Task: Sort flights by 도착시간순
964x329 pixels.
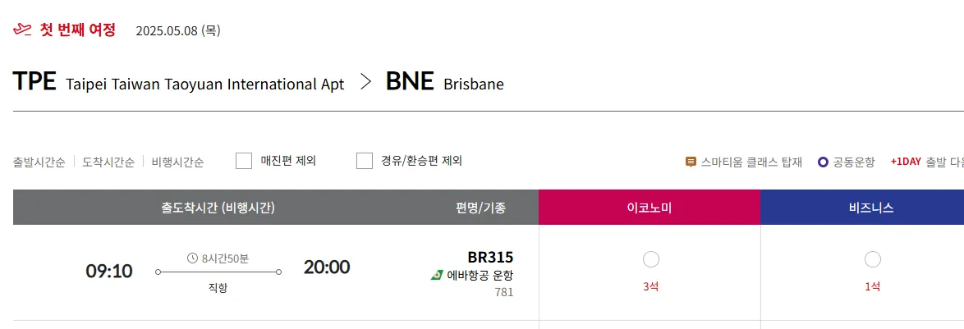Action: pyautogui.click(x=108, y=162)
